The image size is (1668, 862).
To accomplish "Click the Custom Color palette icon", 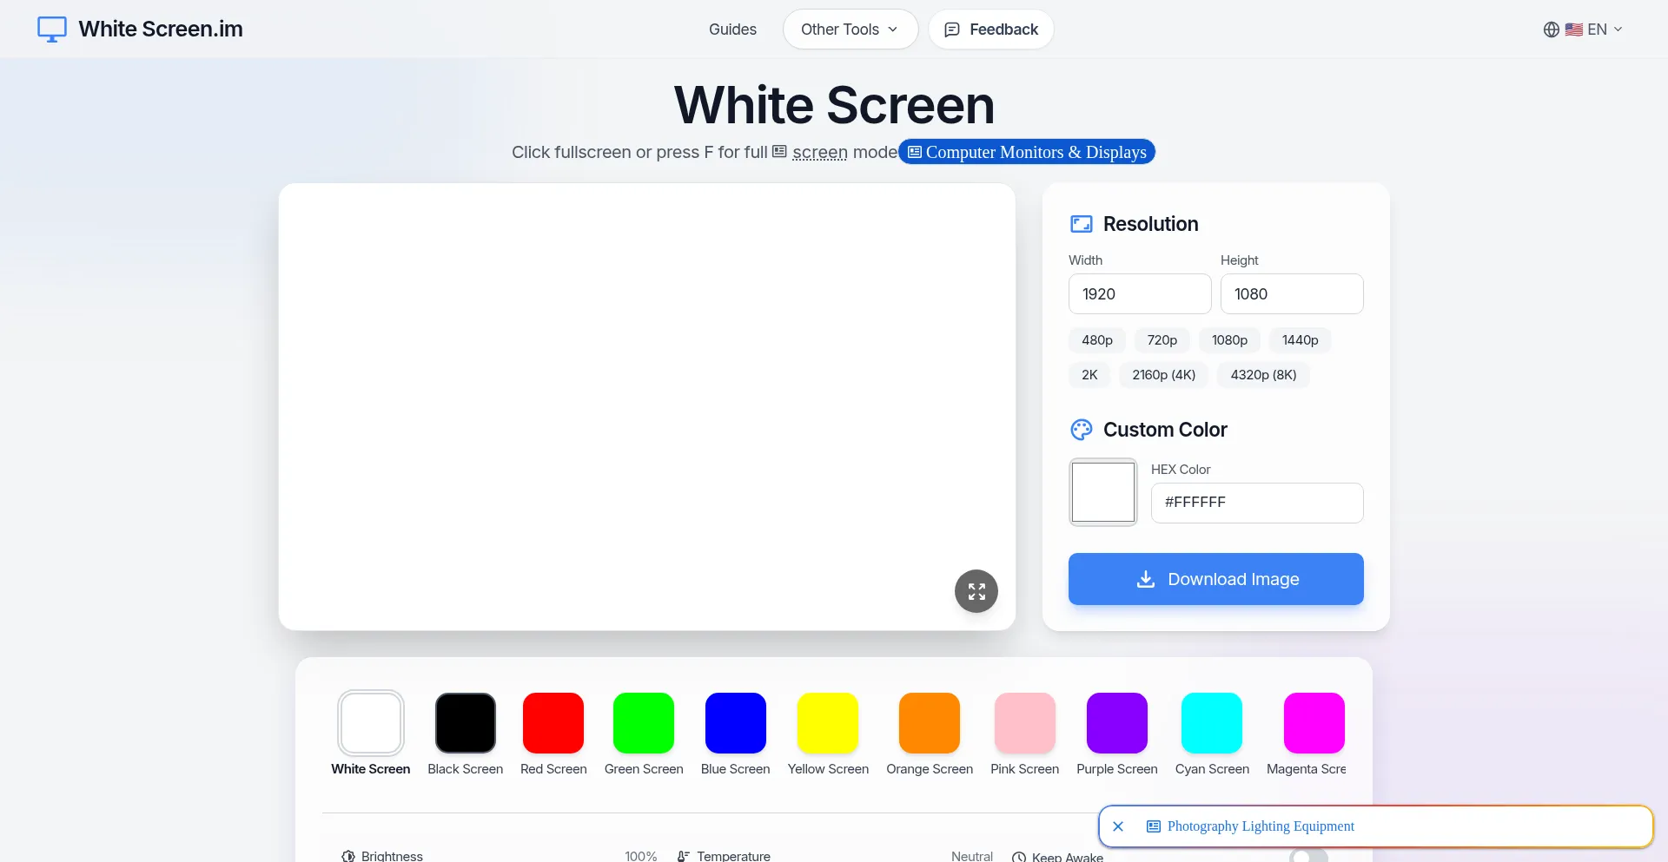I will [x=1082, y=430].
